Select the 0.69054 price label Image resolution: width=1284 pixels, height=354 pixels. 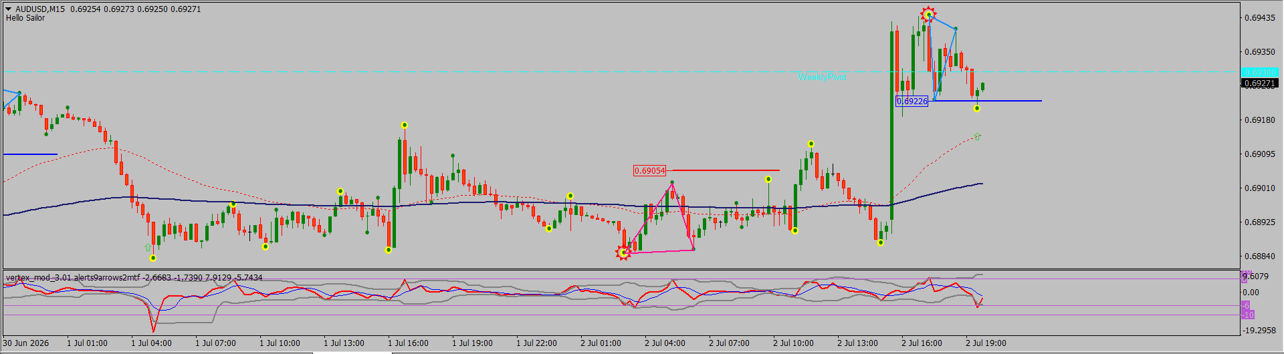pos(650,171)
